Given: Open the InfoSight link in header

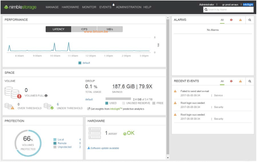Looking at the screenshot, I should [x=248, y=5].
